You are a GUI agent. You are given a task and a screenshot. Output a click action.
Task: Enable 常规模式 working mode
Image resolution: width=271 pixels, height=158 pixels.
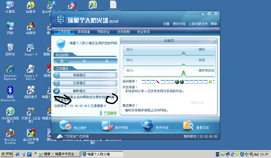[x=85, y=75]
